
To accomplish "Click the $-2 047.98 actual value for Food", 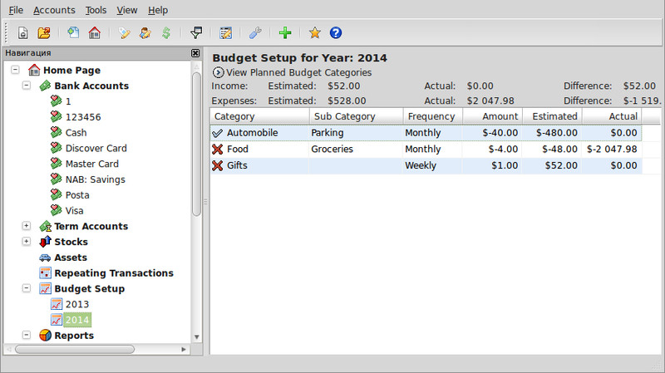I will pyautogui.click(x=612, y=150).
